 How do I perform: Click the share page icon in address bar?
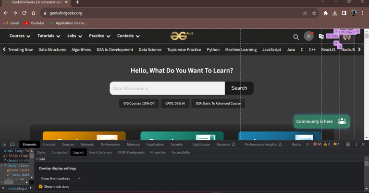(305, 13)
